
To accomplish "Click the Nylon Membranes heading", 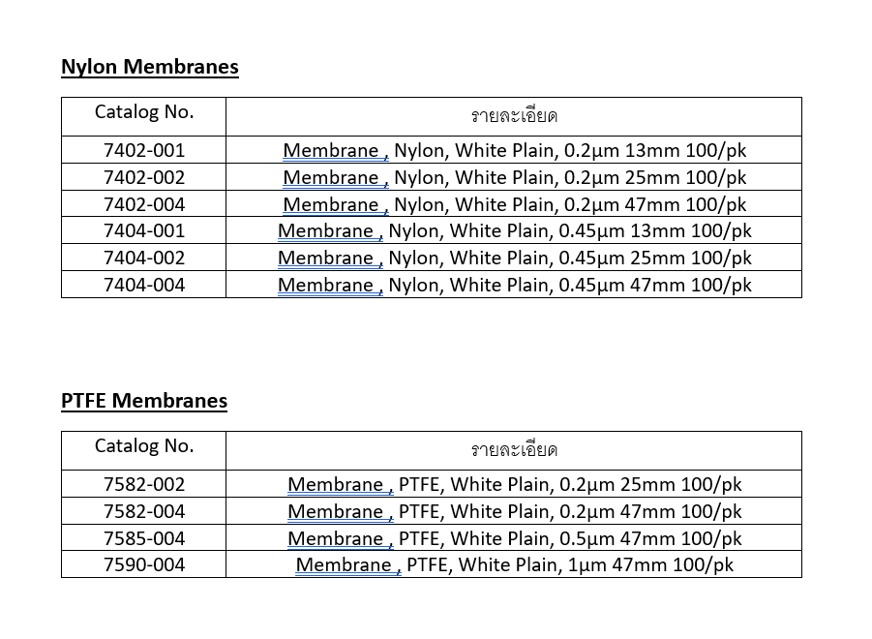I will [149, 67].
